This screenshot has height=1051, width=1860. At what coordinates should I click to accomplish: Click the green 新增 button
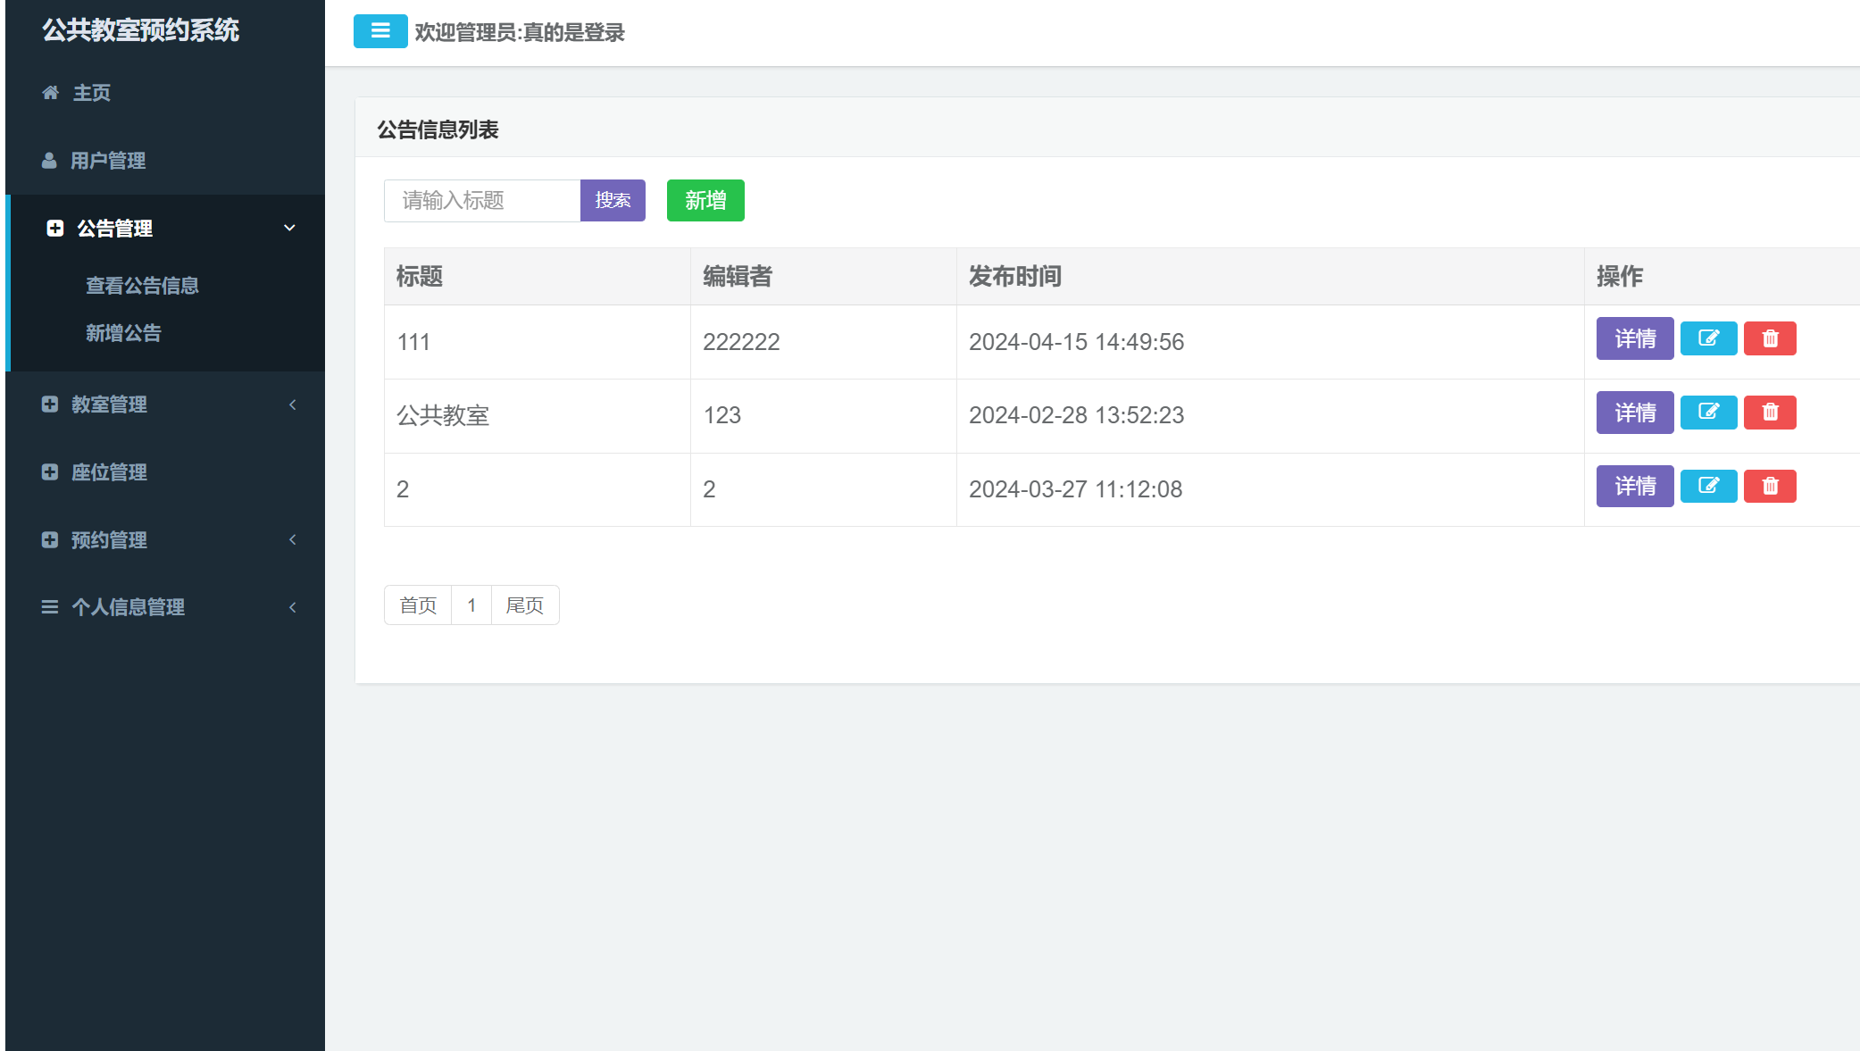pos(705,200)
